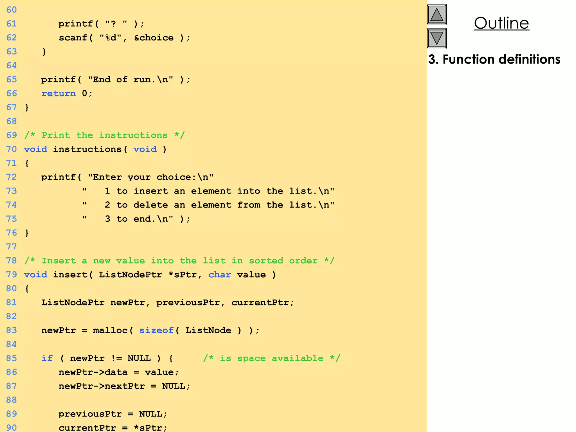The height and width of the screenshot is (432, 576).
Task: Click 'currentPtr = *sPtr;' on line 90
Action: [113, 428]
